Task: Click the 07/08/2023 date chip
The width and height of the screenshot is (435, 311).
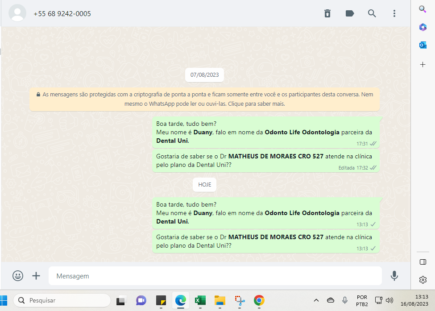Action: pyautogui.click(x=204, y=75)
